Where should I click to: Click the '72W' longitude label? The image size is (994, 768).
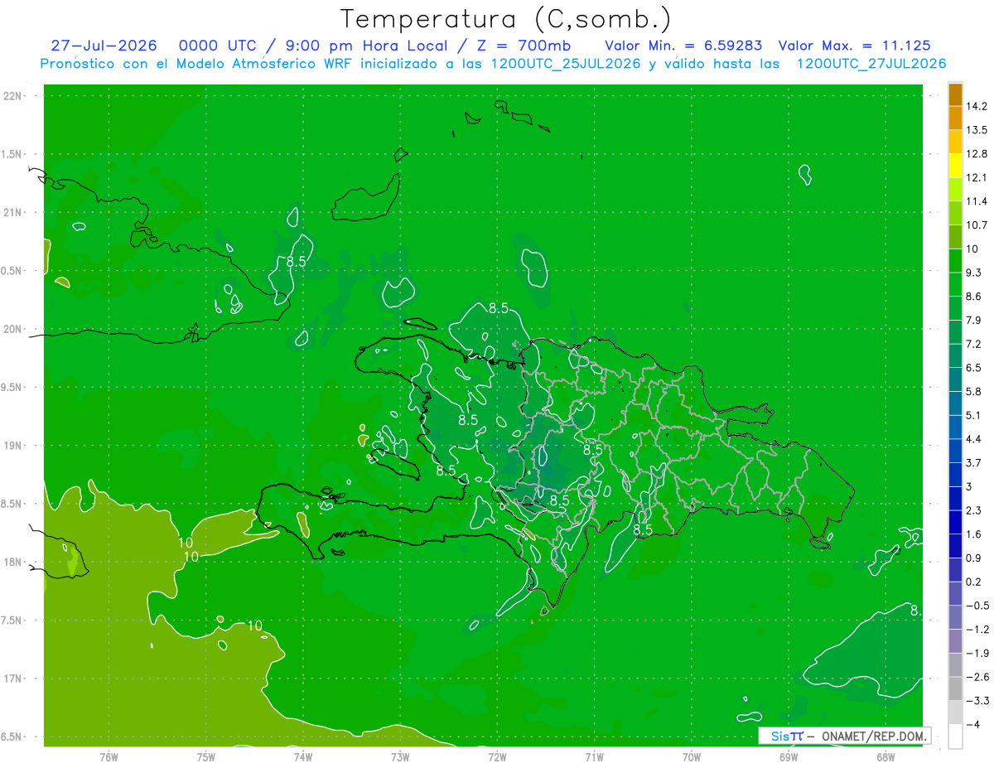click(x=497, y=757)
